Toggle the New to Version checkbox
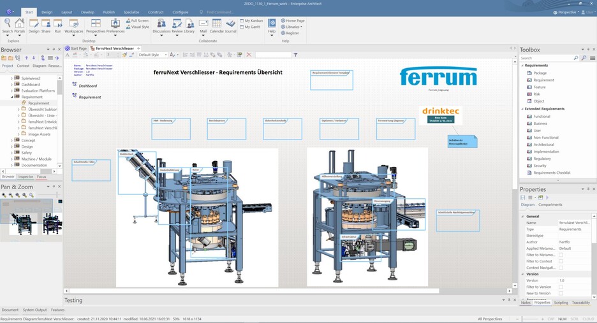This screenshot has width=597, height=323. coord(561,293)
